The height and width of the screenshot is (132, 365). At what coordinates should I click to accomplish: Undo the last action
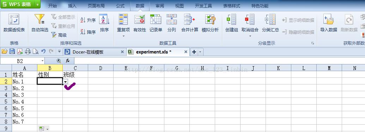(x=43, y=51)
